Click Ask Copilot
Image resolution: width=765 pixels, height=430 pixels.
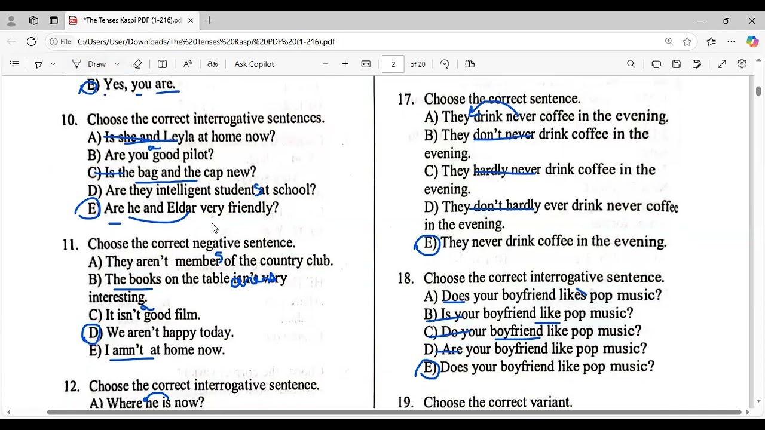point(254,64)
